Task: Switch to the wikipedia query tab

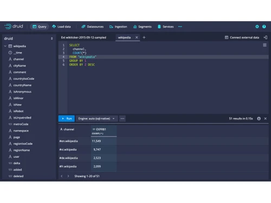Action: [124, 37]
